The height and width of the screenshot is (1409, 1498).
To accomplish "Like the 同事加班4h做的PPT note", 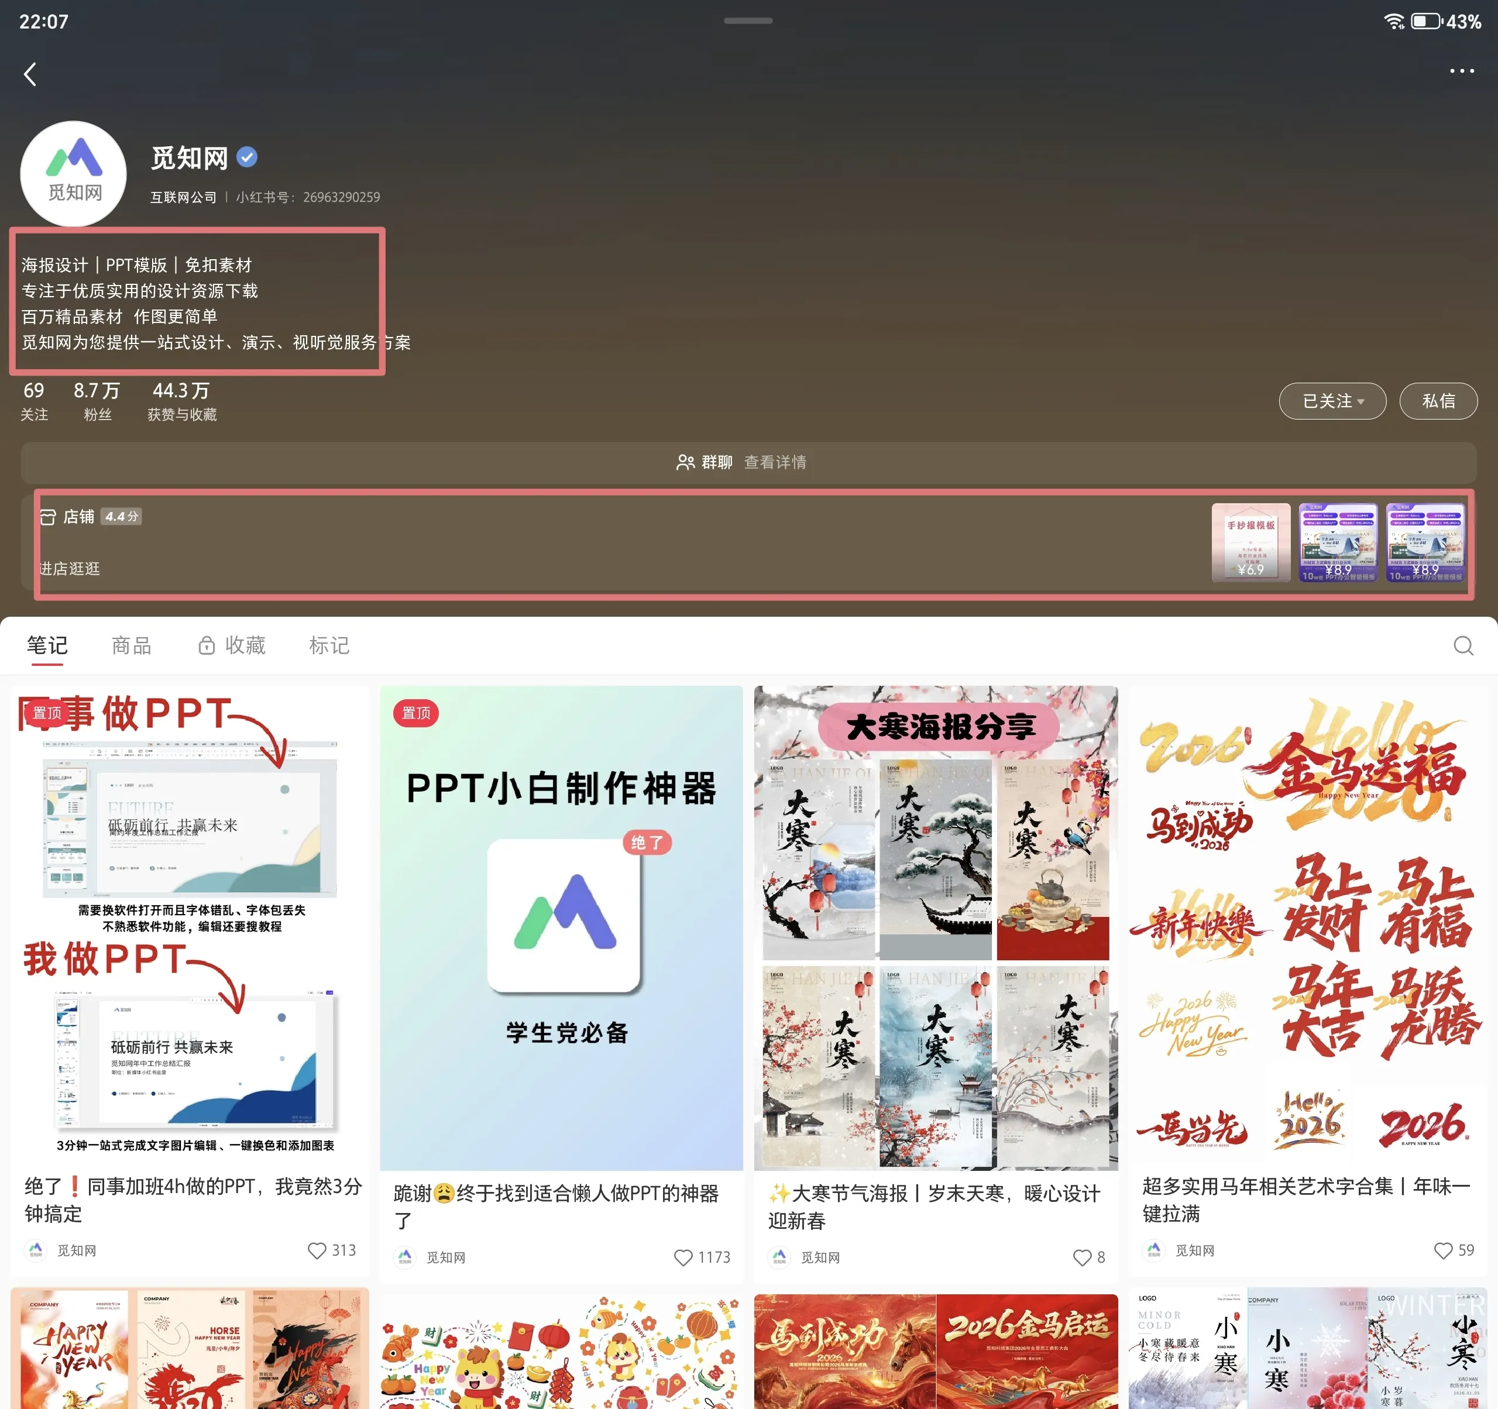I will point(317,1251).
